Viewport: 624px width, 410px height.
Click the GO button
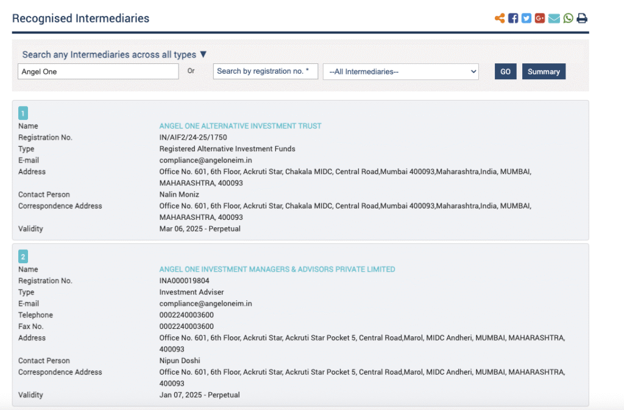(x=505, y=71)
